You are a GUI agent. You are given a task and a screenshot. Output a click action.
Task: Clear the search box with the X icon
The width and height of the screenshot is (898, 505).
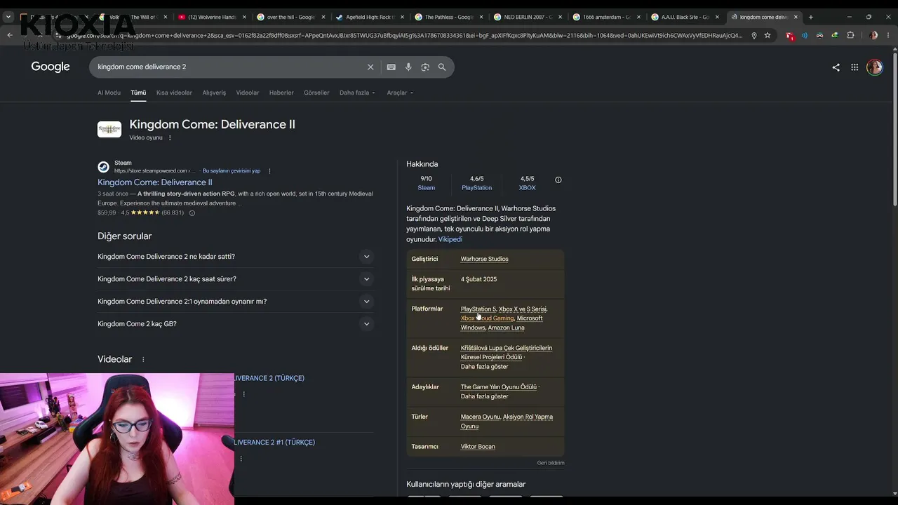370,67
